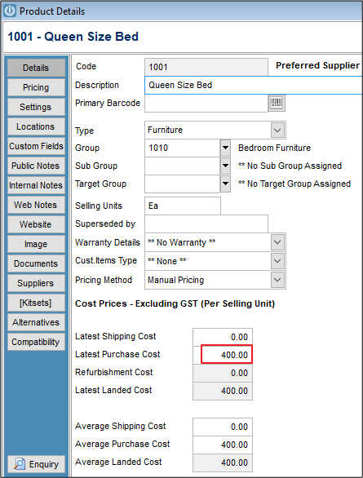Expand the Type dropdown showing Furniture

[x=277, y=131]
